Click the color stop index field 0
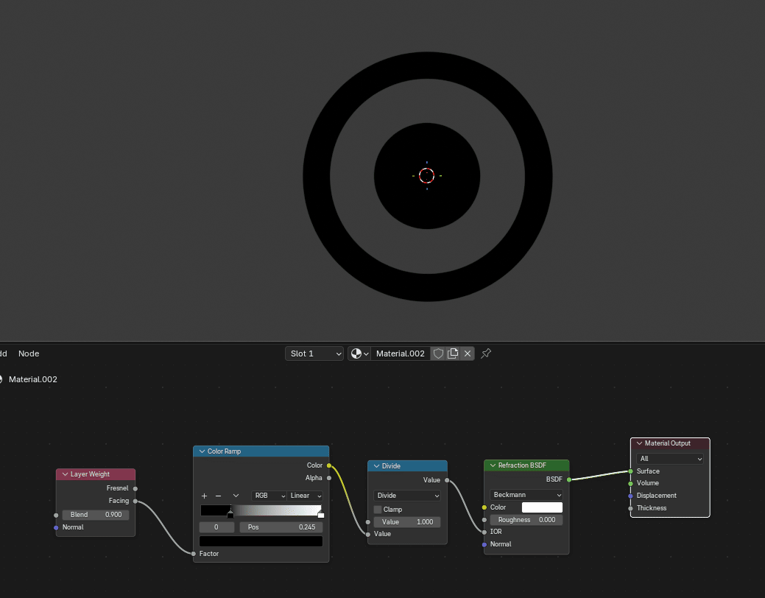Image resolution: width=765 pixels, height=598 pixels. coord(216,527)
